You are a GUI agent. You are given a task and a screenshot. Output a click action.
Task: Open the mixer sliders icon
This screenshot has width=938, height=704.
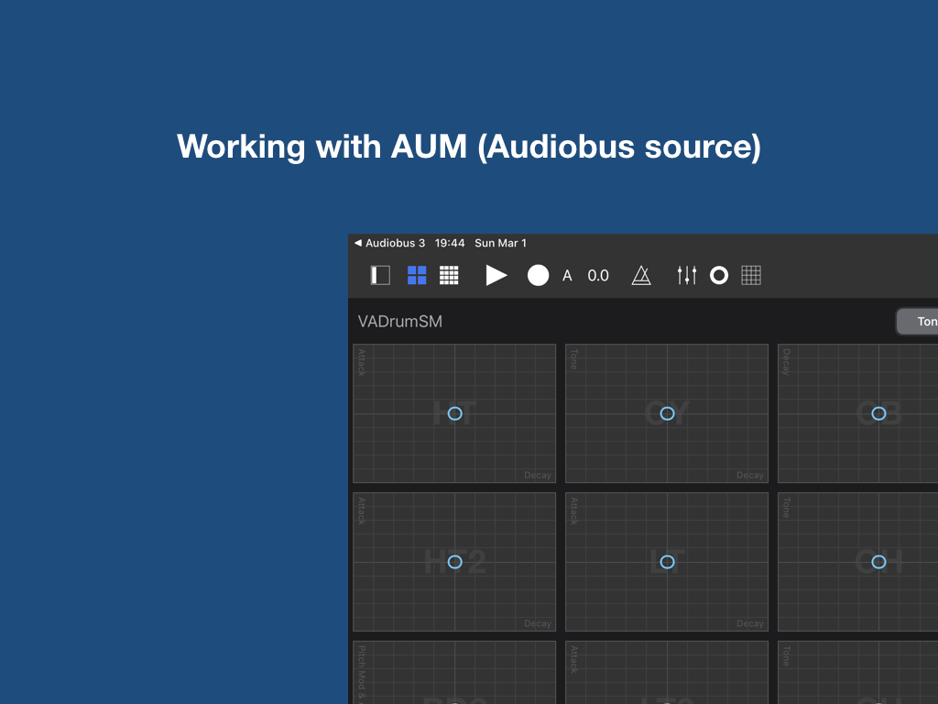click(687, 275)
